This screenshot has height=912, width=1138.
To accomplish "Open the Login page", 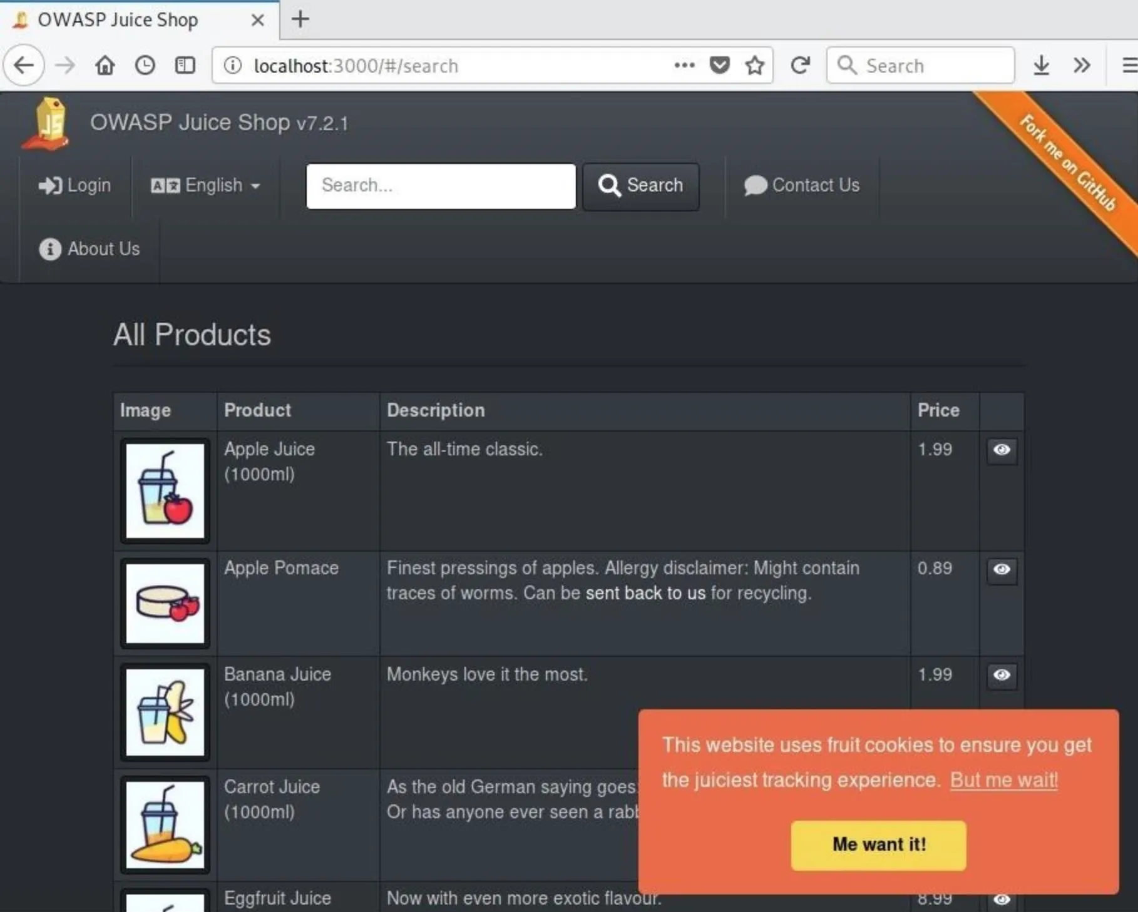I will (74, 185).
